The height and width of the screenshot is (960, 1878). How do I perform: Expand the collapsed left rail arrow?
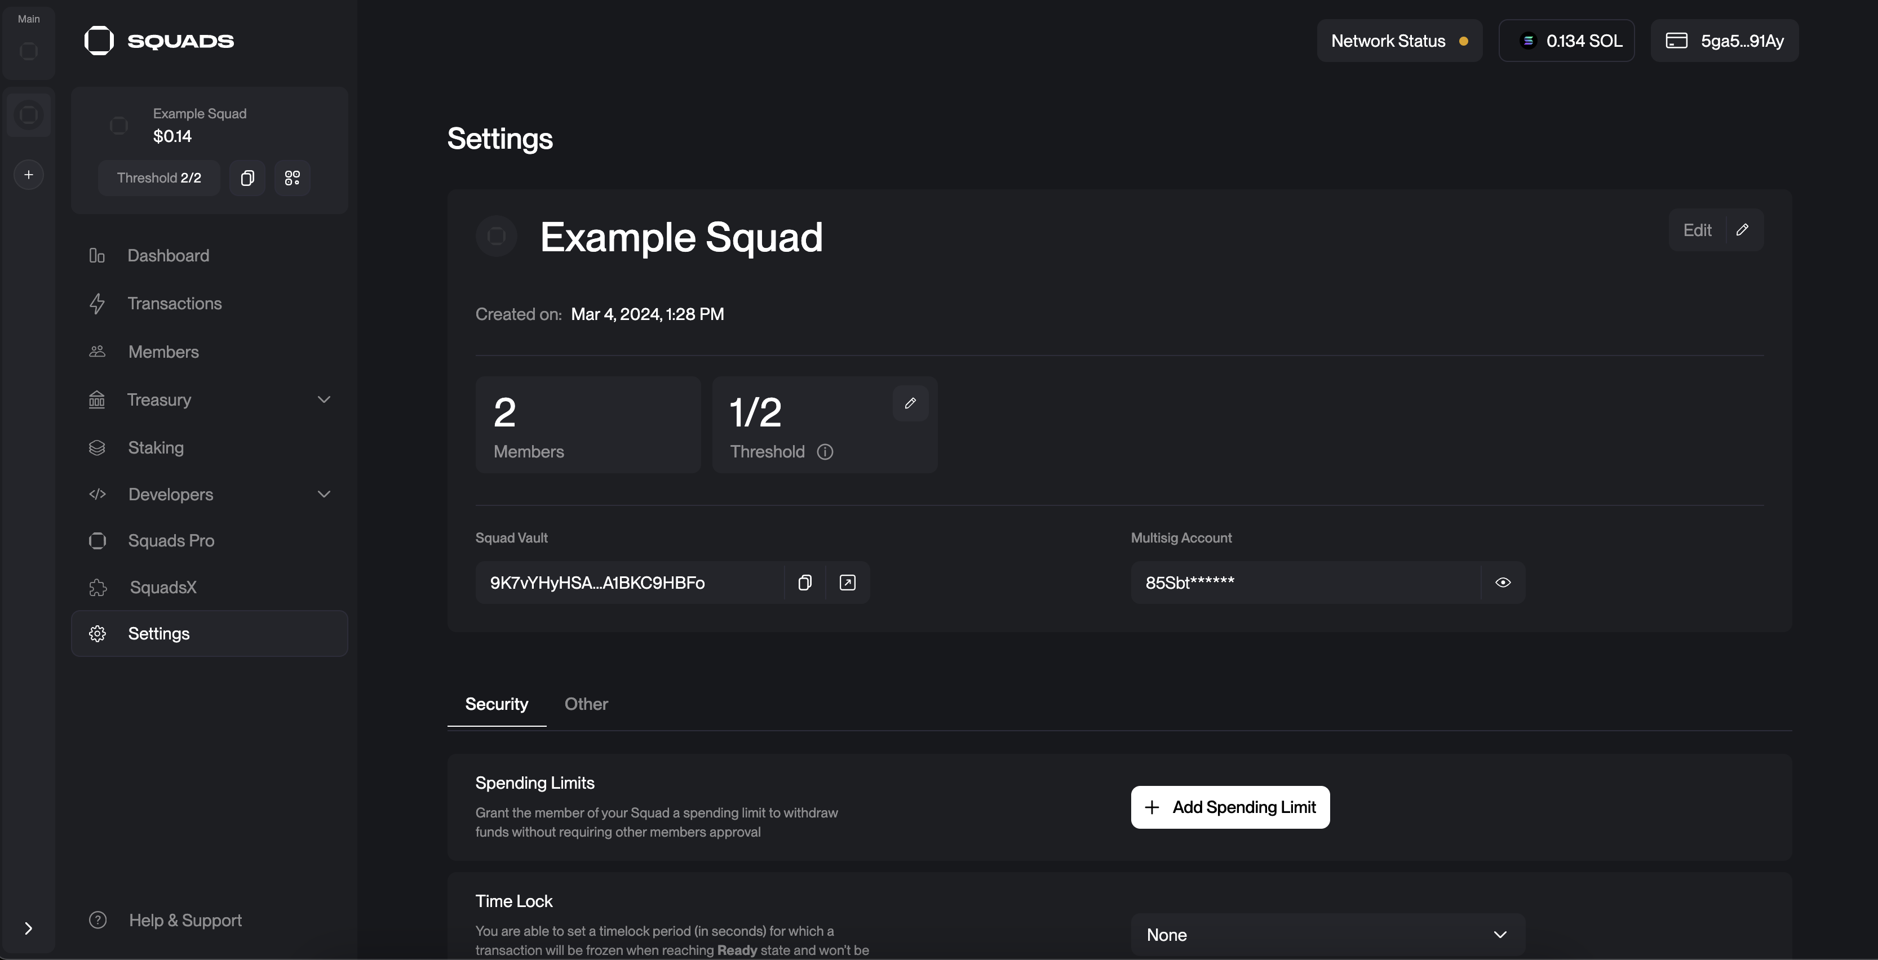[28, 928]
